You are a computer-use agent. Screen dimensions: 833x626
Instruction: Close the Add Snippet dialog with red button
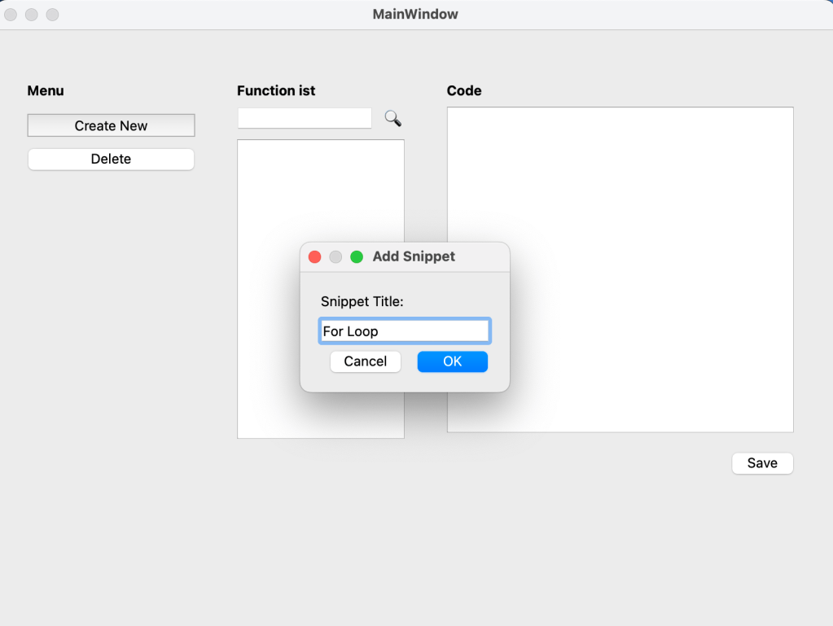pyautogui.click(x=314, y=257)
